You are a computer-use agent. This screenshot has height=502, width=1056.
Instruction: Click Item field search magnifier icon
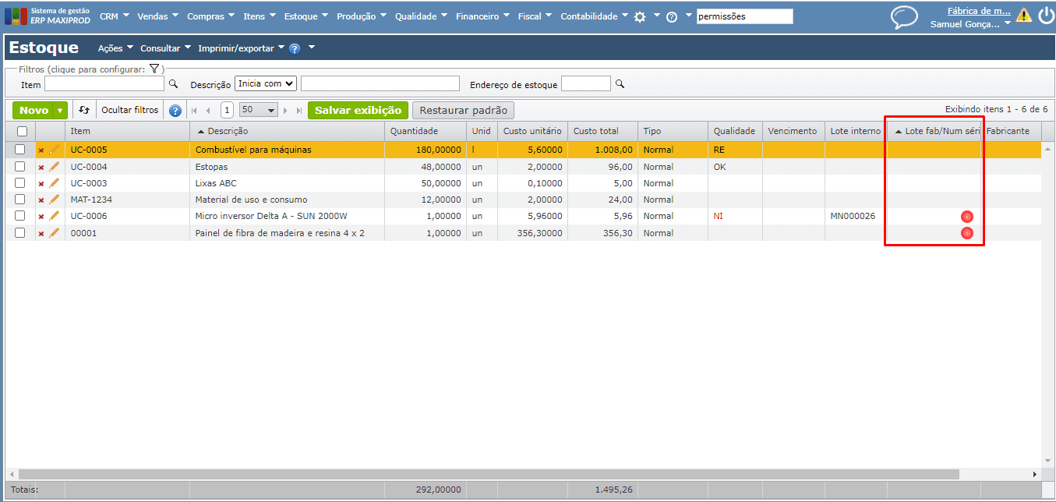pyautogui.click(x=174, y=83)
